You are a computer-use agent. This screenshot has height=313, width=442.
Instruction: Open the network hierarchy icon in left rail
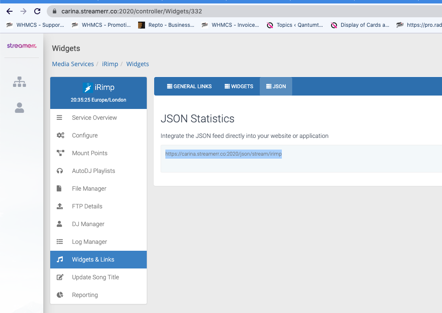pos(19,82)
